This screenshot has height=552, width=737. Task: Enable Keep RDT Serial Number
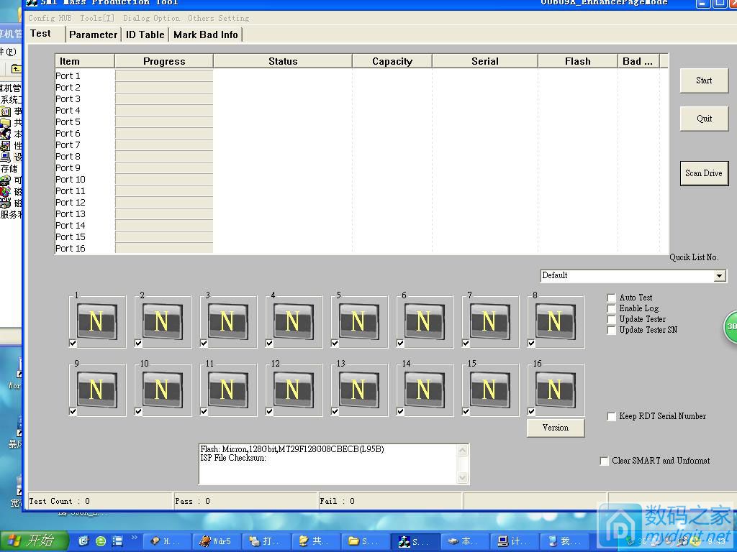tap(612, 416)
